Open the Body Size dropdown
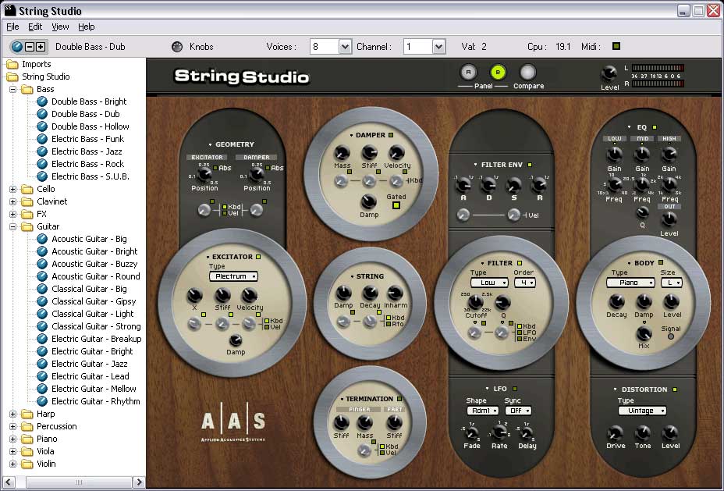 tap(672, 283)
